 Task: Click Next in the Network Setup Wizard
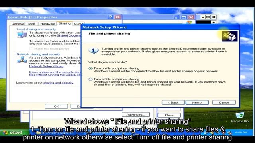click(x=197, y=102)
